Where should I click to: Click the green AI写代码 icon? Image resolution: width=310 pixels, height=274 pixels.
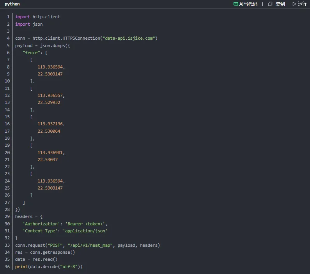236,4
